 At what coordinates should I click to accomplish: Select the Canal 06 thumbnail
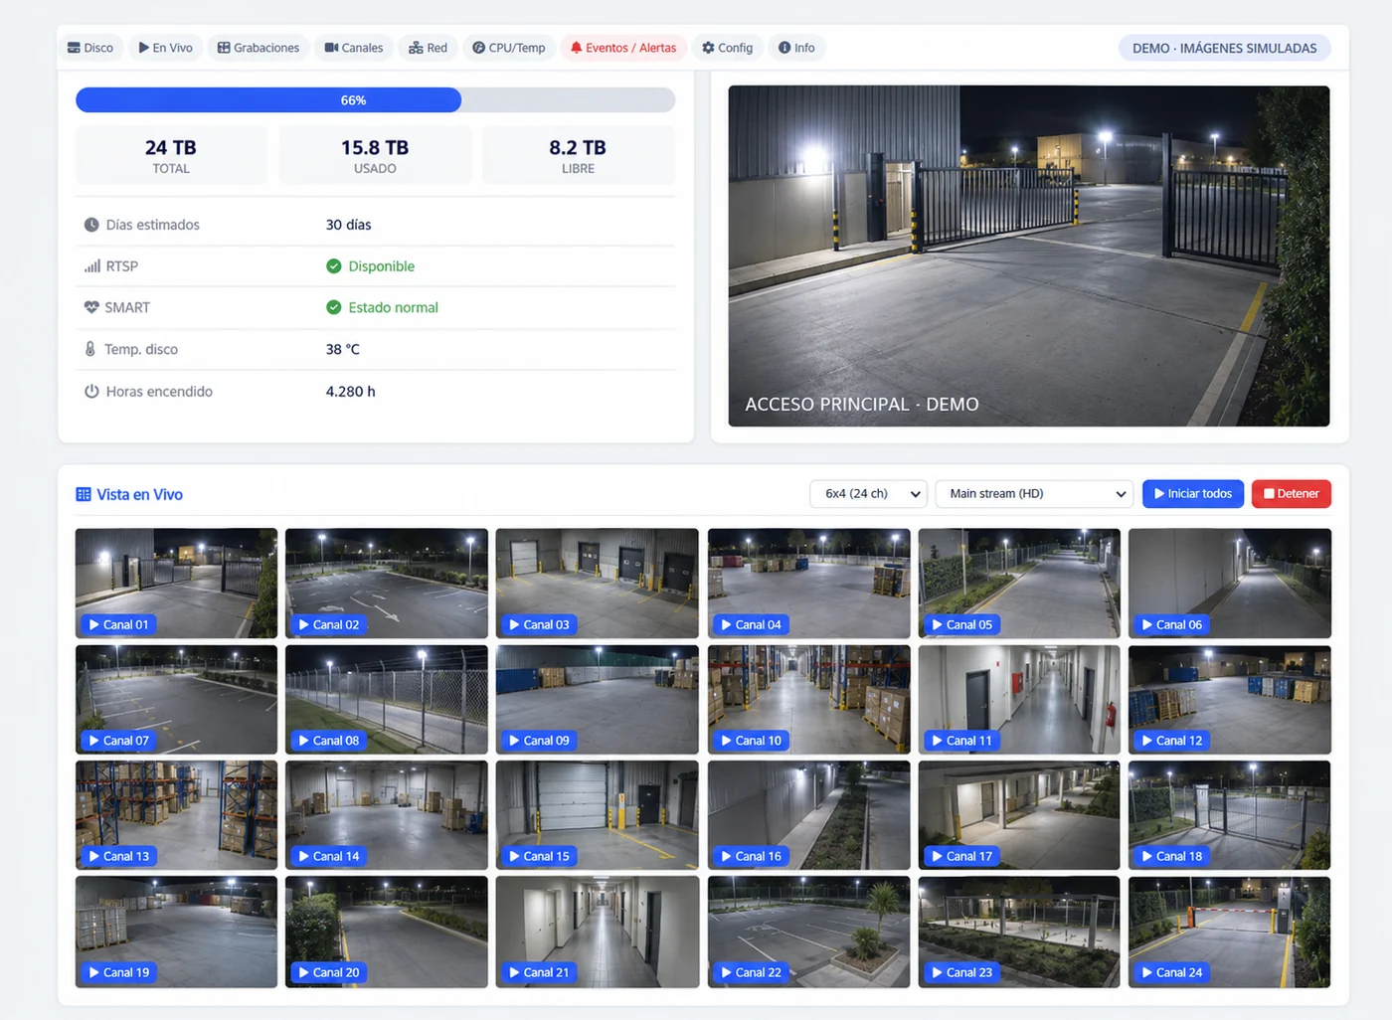pyautogui.click(x=1230, y=583)
